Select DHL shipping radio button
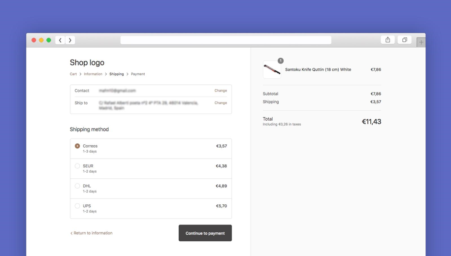Image resolution: width=451 pixels, height=256 pixels. pos(77,186)
